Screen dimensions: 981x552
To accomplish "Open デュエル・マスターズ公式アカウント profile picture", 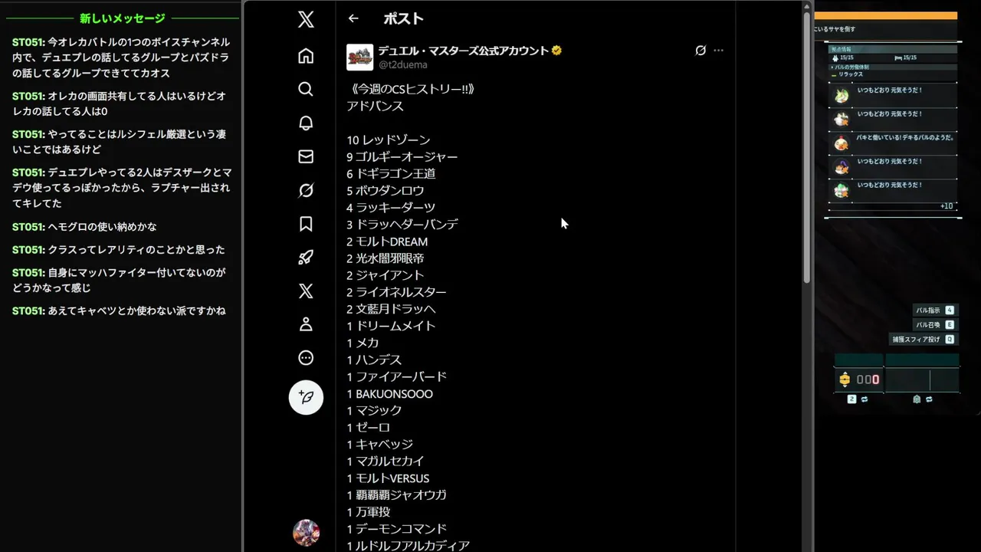I will [x=360, y=58].
